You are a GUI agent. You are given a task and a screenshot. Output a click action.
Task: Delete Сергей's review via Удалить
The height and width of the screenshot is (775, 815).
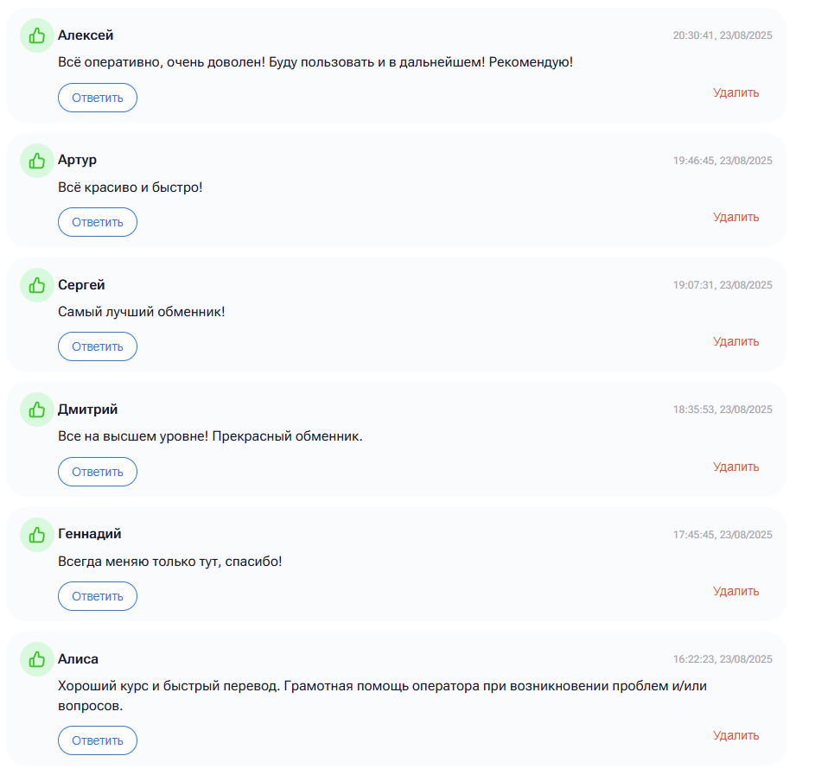click(x=736, y=342)
